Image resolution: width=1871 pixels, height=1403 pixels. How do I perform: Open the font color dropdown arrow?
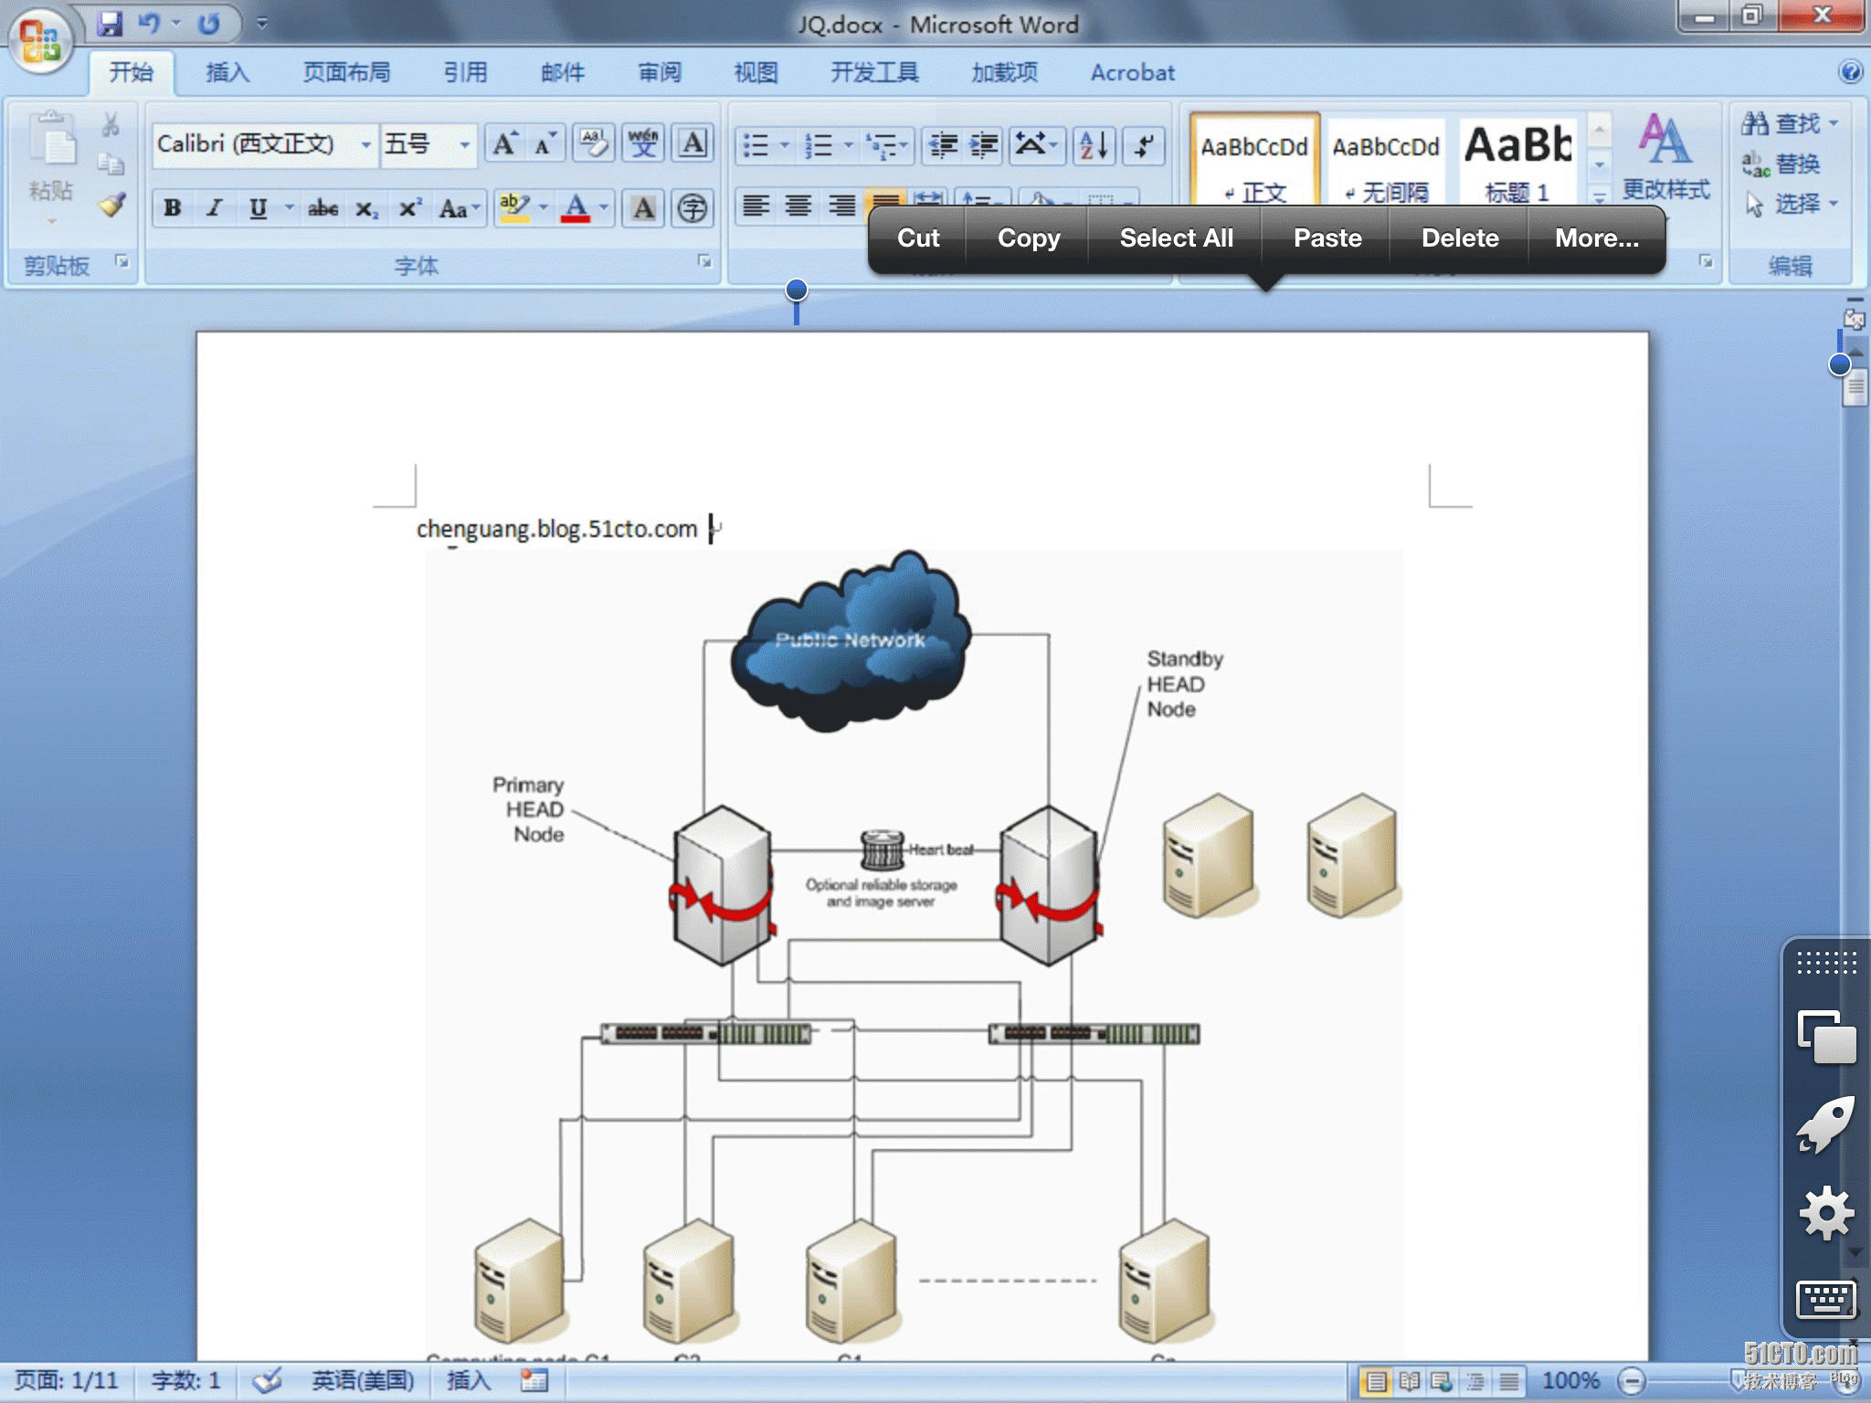click(603, 208)
